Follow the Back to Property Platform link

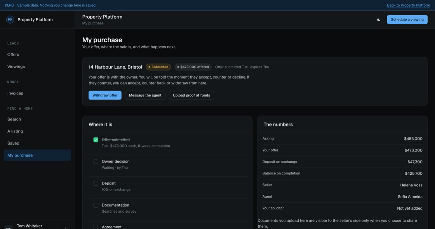[408, 5]
